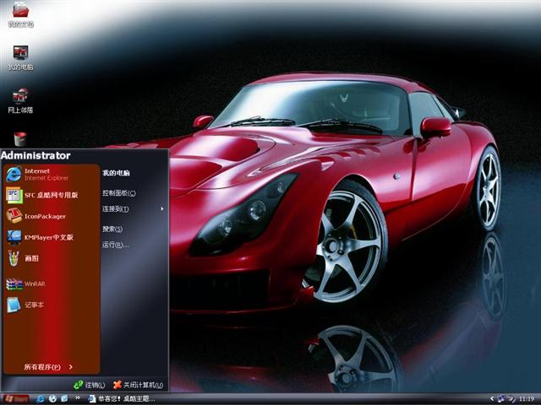Open 搜索(S) search entry
The width and height of the screenshot is (541, 405).
coord(113,229)
